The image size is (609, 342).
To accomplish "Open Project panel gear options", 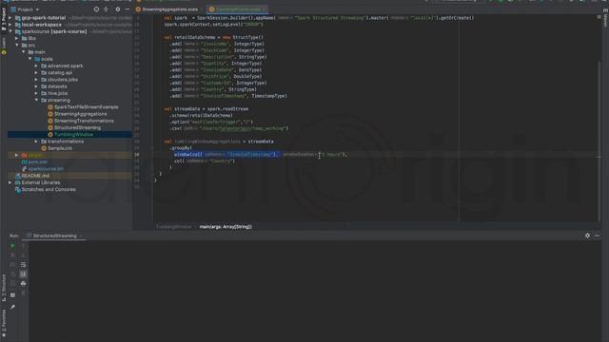I will (x=118, y=9).
